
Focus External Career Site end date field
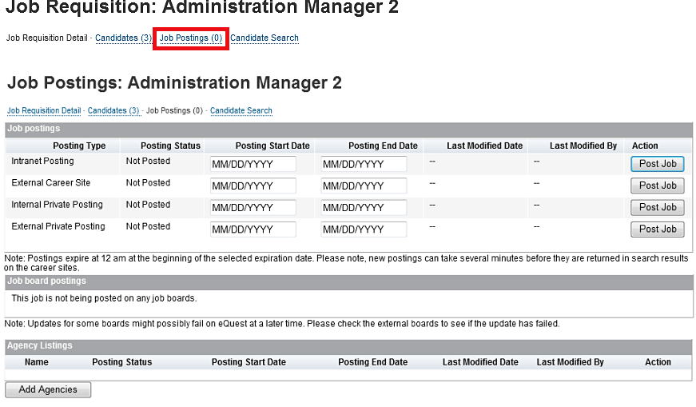pos(364,186)
